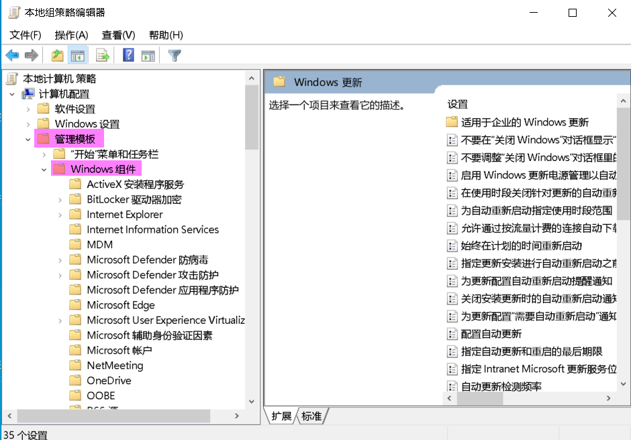631x440 pixels.
Task: Expand the Microsoft Defender 防病毒 node
Action: (60, 260)
